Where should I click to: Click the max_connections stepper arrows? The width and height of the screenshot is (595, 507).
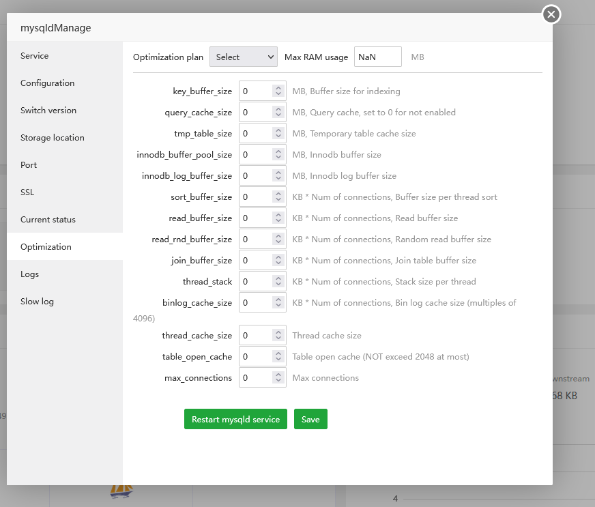tap(278, 378)
